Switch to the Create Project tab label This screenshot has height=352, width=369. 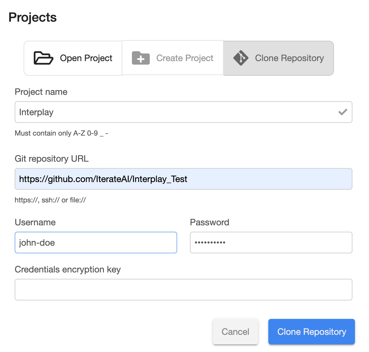tap(185, 58)
